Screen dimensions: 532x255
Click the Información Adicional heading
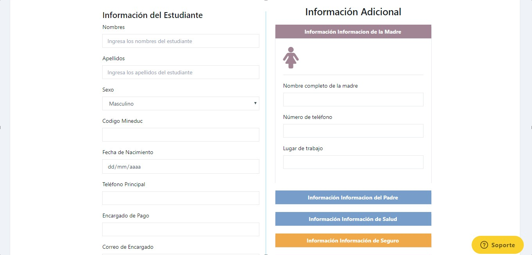(353, 12)
